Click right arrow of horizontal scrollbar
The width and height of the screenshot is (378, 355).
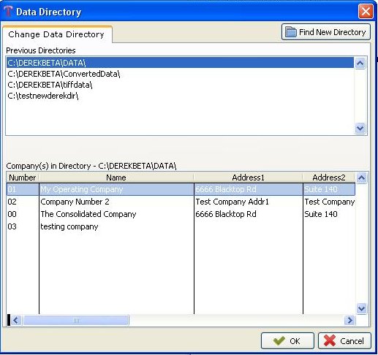pyautogui.click(x=350, y=320)
